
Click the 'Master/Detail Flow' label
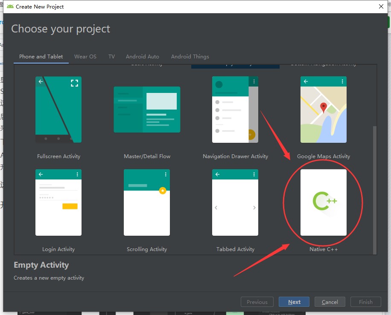coord(147,156)
